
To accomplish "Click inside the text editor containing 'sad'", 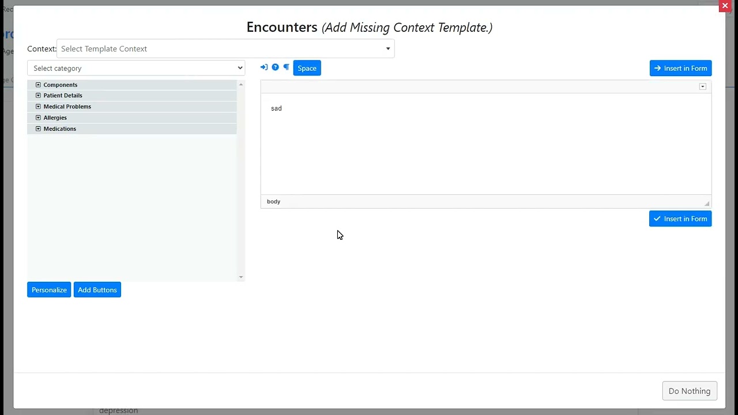I will pyautogui.click(x=485, y=144).
